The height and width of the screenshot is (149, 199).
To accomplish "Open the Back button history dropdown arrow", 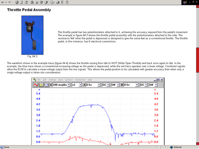I will pos(6,2).
